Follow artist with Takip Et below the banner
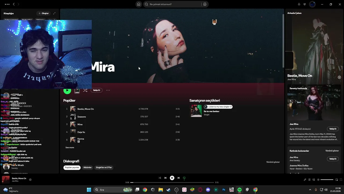The image size is (344, 194). (96, 90)
